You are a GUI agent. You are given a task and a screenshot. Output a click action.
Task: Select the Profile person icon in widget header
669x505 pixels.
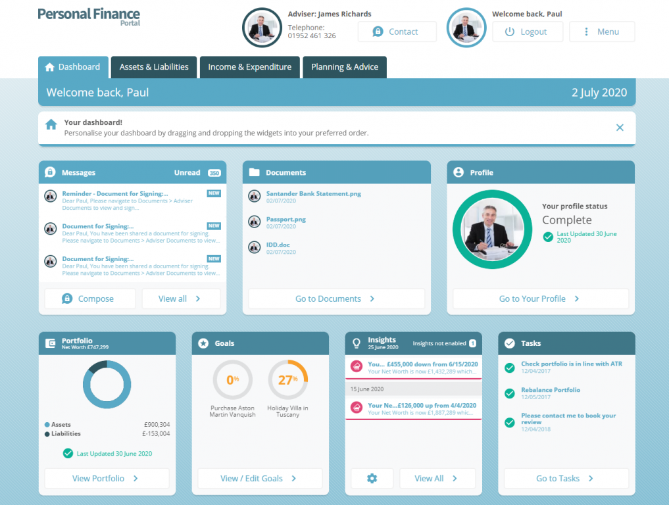coord(458,172)
